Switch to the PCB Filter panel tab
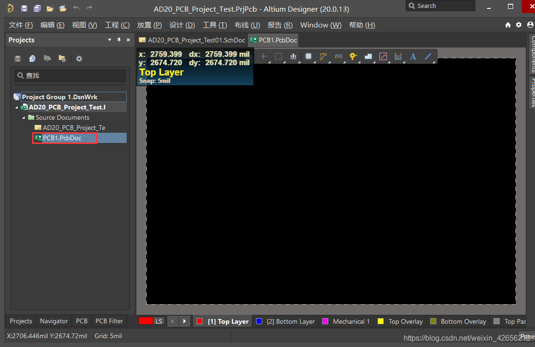 [x=109, y=321]
